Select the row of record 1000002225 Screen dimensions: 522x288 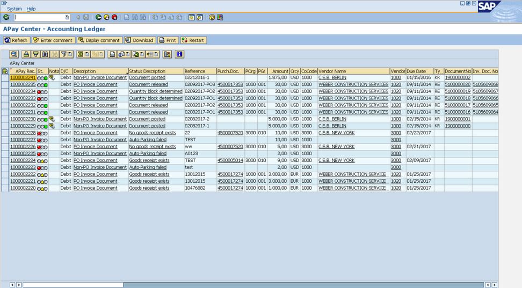pyautogui.click(x=5, y=154)
